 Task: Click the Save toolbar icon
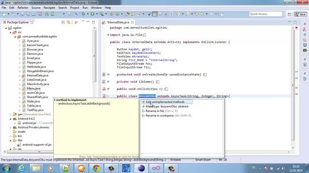pyautogui.click(x=22, y=14)
